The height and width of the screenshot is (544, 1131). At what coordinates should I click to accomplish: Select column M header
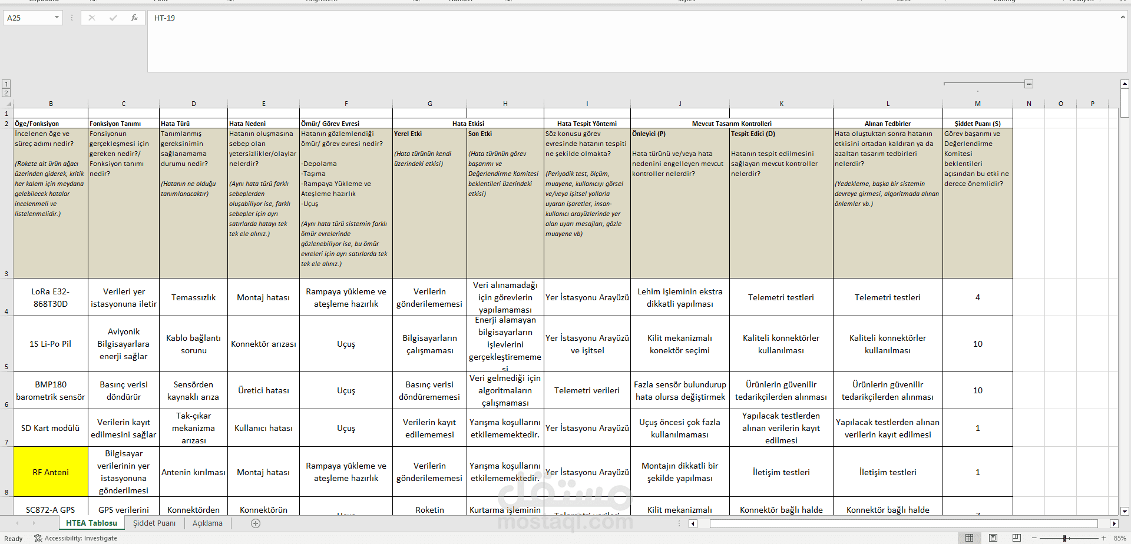pos(977,104)
